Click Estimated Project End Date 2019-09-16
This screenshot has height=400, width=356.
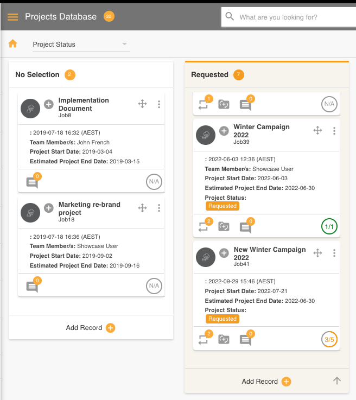click(85, 265)
